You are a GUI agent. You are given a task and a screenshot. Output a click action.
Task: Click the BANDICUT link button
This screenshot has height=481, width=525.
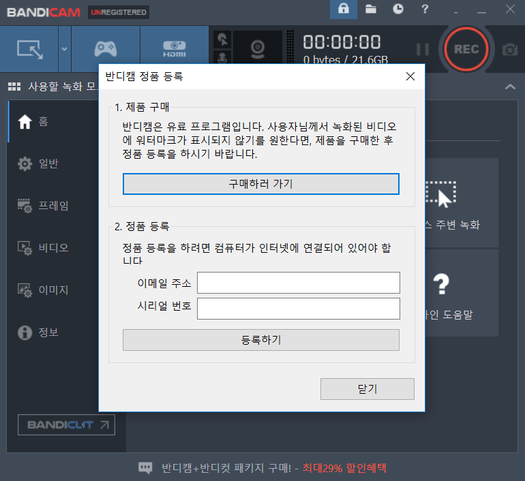pos(66,425)
